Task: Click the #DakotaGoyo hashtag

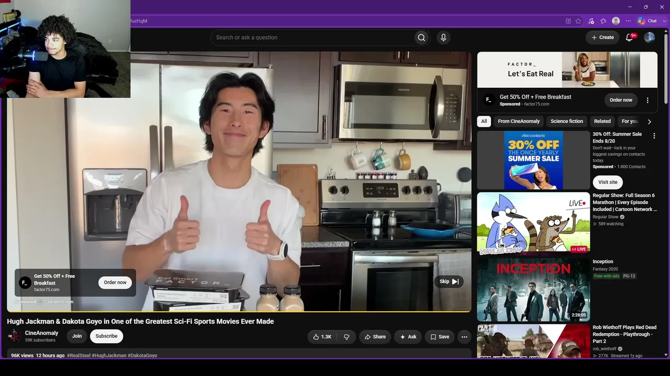Action: (x=142, y=356)
